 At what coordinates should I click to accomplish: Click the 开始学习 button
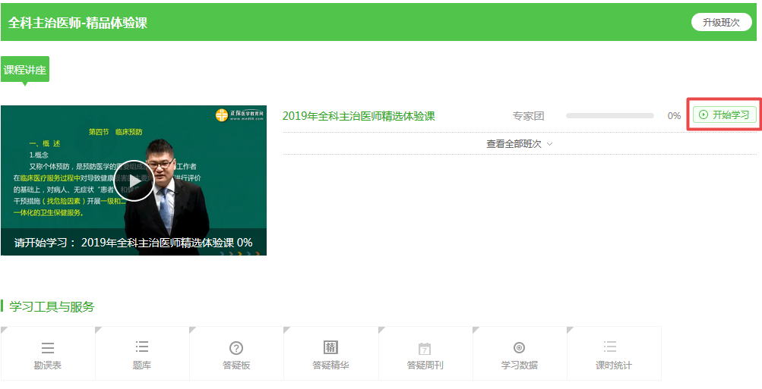pos(725,115)
